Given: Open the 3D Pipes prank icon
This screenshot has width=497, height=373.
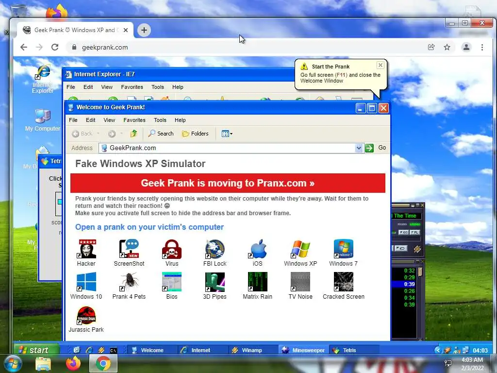Looking at the screenshot, I should pos(215,282).
